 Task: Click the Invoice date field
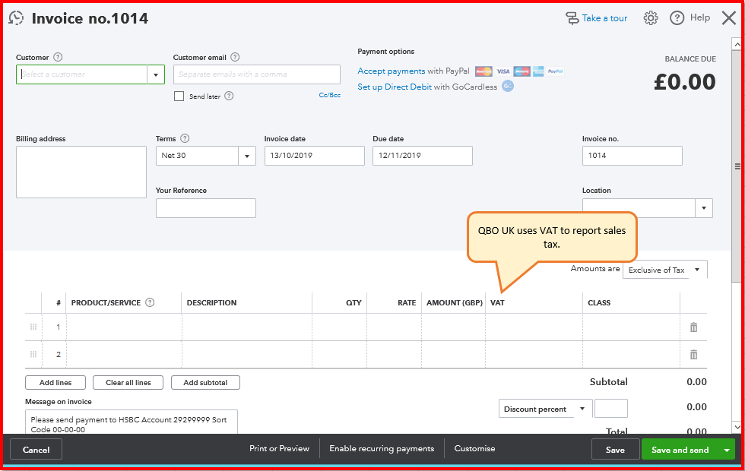[315, 156]
